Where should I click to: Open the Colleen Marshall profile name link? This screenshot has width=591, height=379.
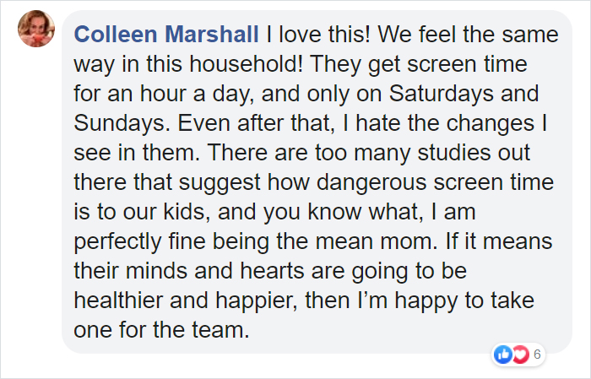(x=166, y=35)
